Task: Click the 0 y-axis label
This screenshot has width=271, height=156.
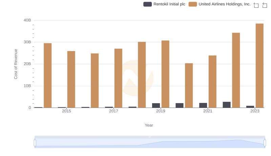Action: point(30,108)
